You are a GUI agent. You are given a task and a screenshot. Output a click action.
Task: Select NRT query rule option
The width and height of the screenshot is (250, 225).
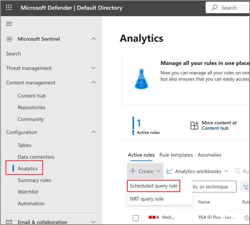click(x=147, y=199)
